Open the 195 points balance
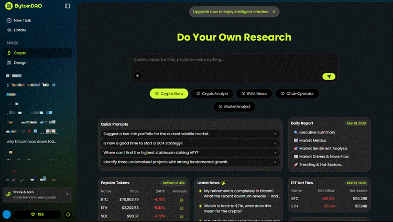Image resolution: width=393 pixels, height=222 pixels. (37, 215)
